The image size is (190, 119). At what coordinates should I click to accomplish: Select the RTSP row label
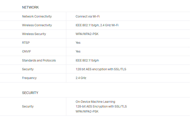pyautogui.click(x=26, y=43)
